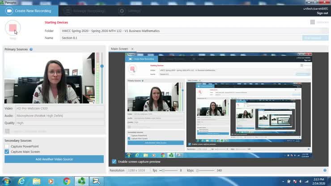Open the File Explorer folder icon in taskbar
The image size is (331, 186).
click(36, 181)
